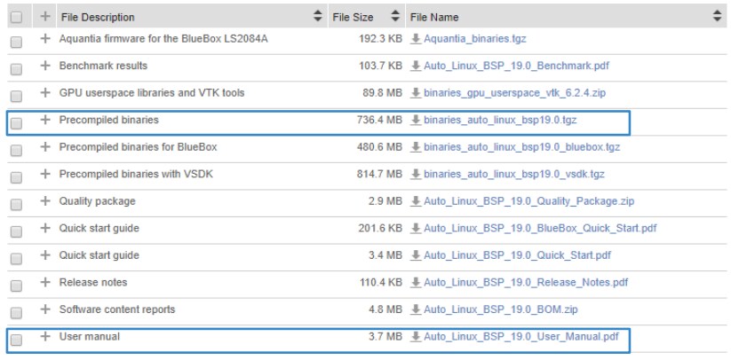Open the Auto_Linux_BSP_19.0_User_Manual.pdf link

click(x=520, y=337)
